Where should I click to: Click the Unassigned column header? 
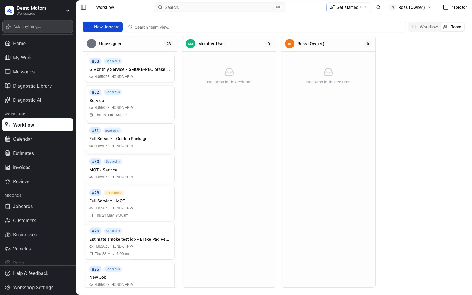[x=130, y=44]
